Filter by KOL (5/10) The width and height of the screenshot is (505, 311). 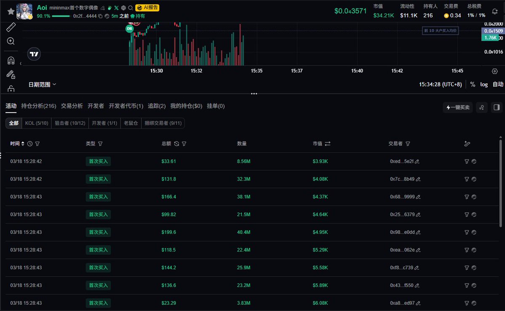click(37, 123)
